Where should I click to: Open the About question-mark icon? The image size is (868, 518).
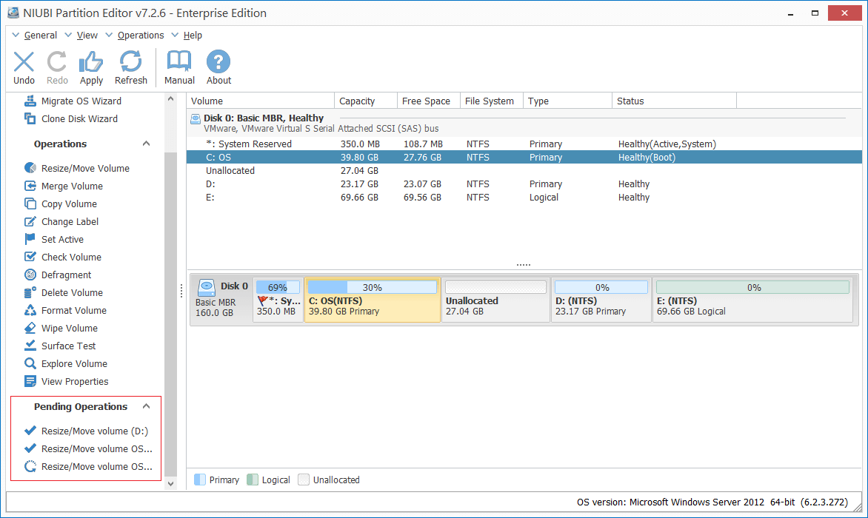coord(218,62)
